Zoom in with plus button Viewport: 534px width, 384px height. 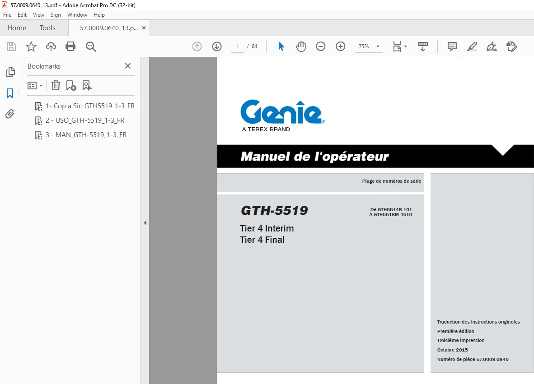coord(341,46)
